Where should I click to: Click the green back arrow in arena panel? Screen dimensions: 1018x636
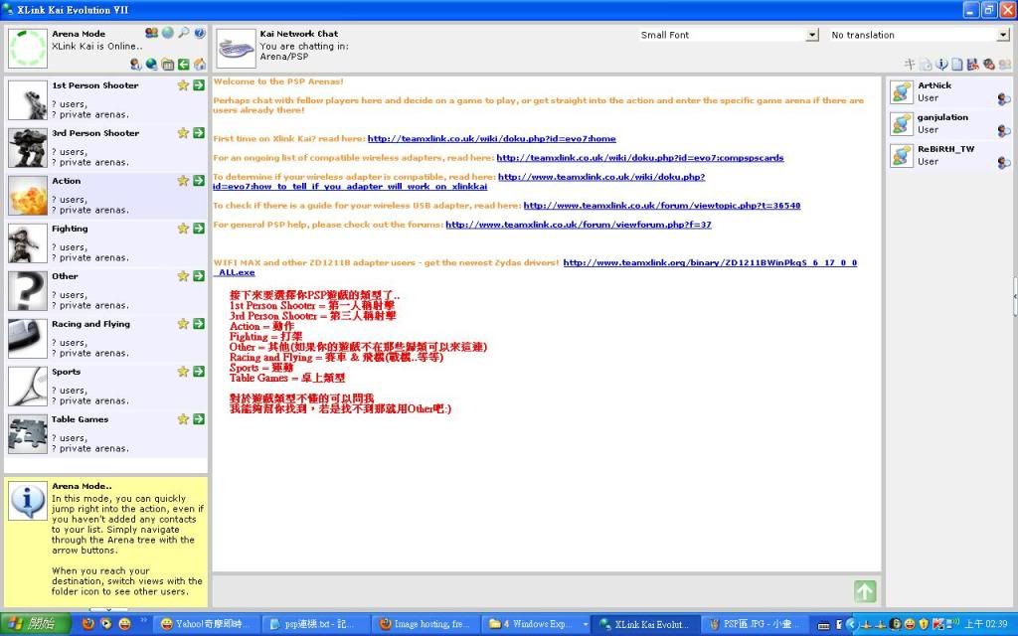184,64
